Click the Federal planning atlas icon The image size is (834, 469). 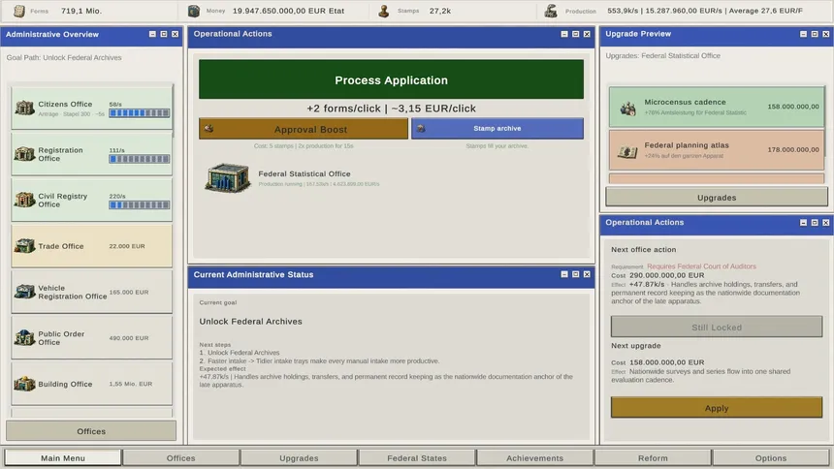point(627,151)
